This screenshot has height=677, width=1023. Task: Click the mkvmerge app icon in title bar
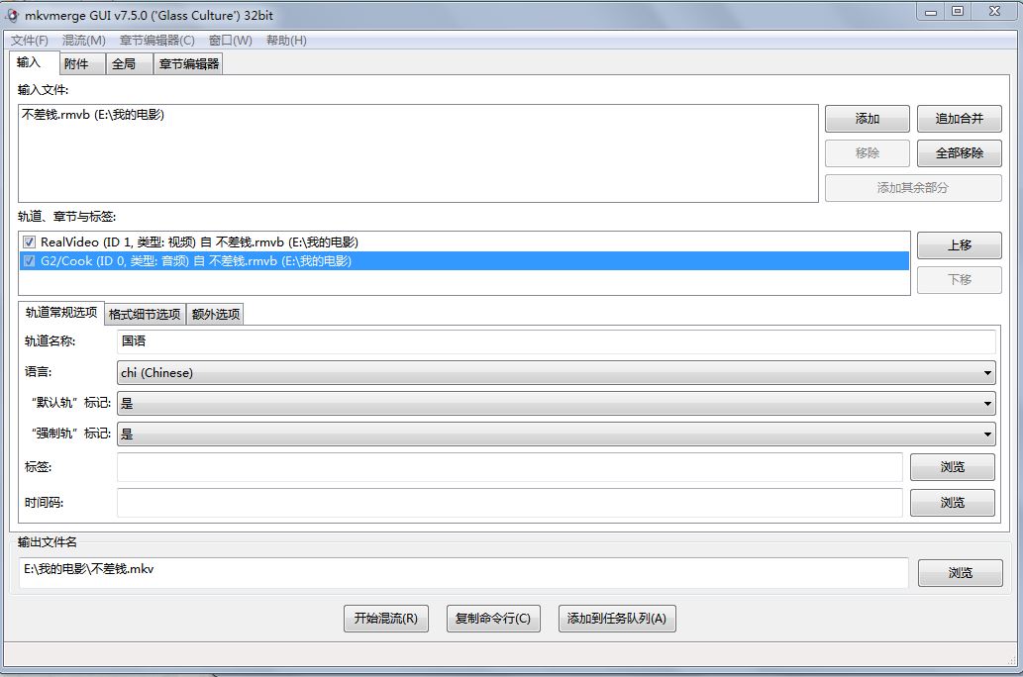pos(12,14)
